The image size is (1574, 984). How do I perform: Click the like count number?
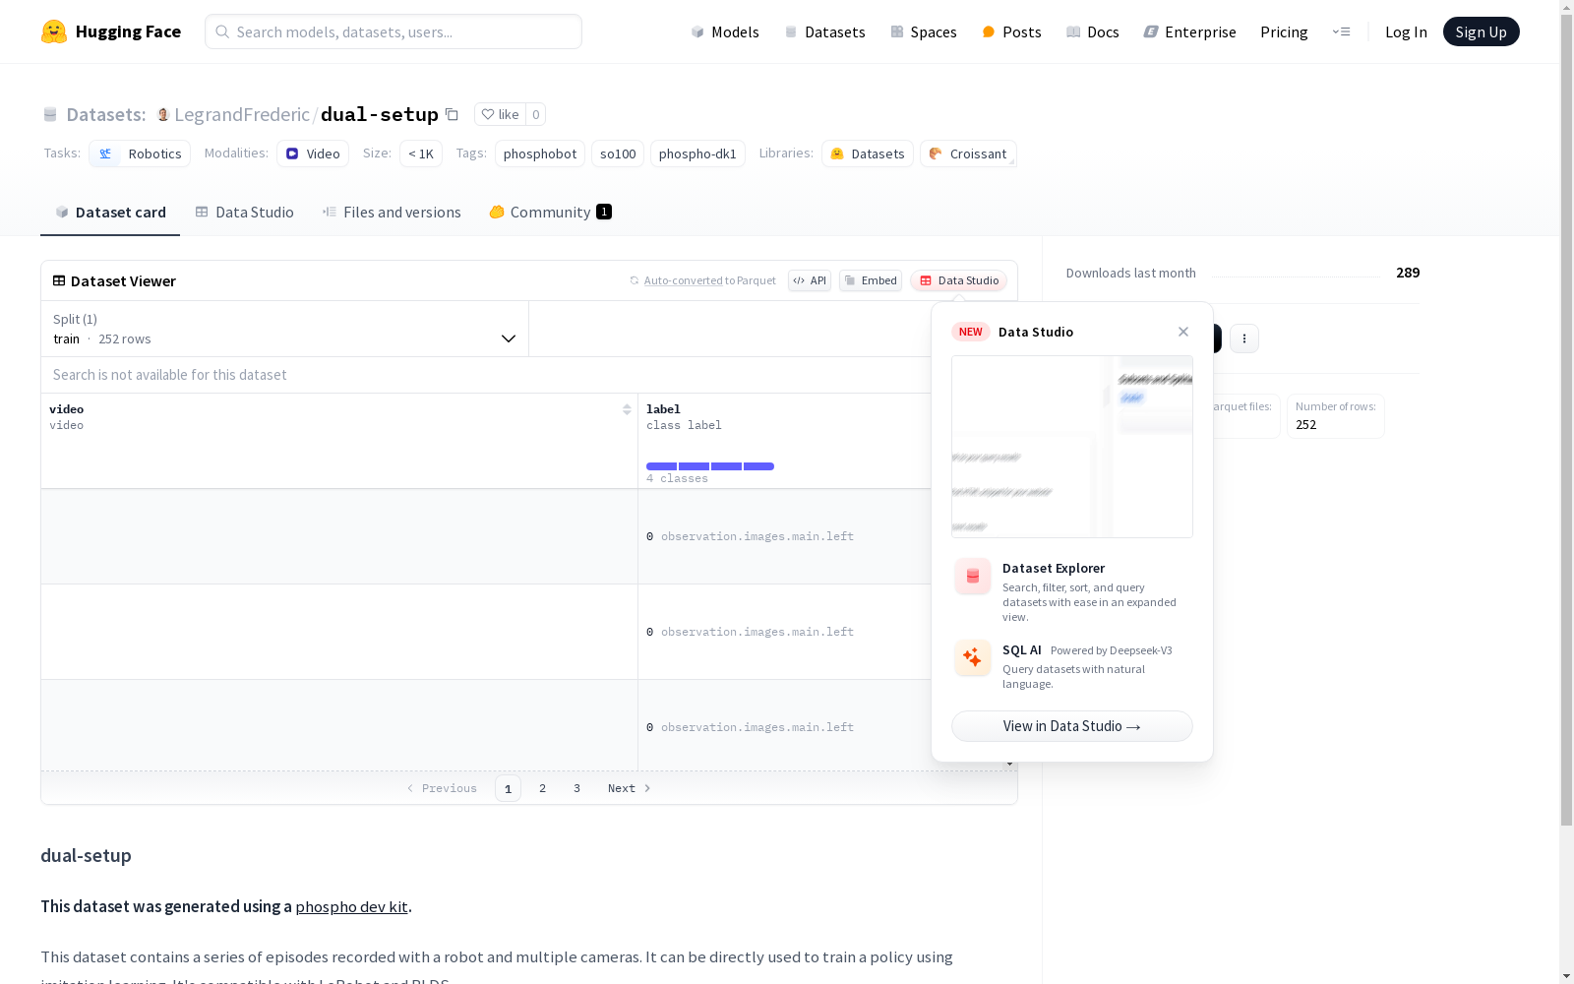point(535,114)
